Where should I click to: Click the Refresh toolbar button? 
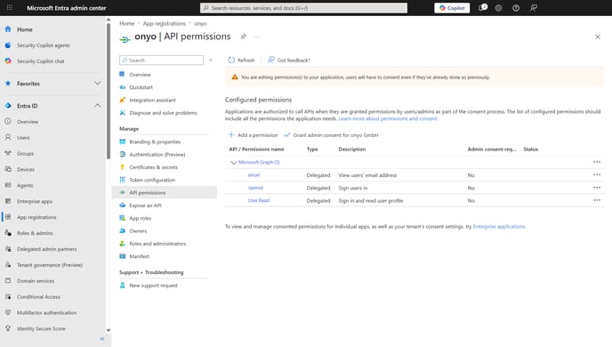click(241, 61)
